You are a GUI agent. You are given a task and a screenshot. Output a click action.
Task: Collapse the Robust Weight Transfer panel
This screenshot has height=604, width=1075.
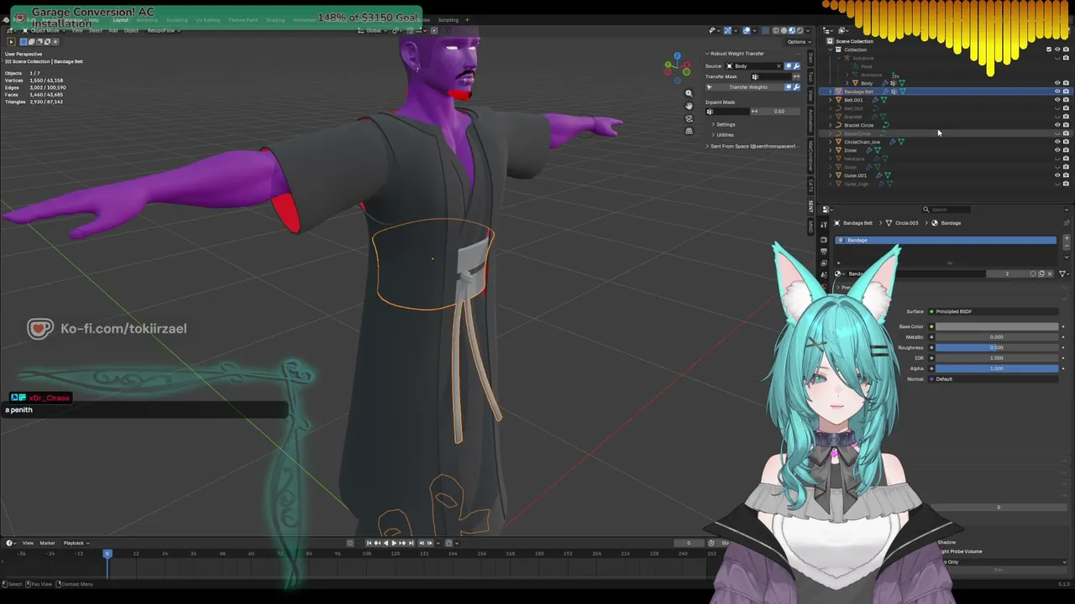pos(707,54)
